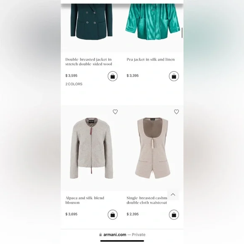This screenshot has width=244, height=244.
Task: Add pea jacket in silk to bag
Action: (174, 76)
